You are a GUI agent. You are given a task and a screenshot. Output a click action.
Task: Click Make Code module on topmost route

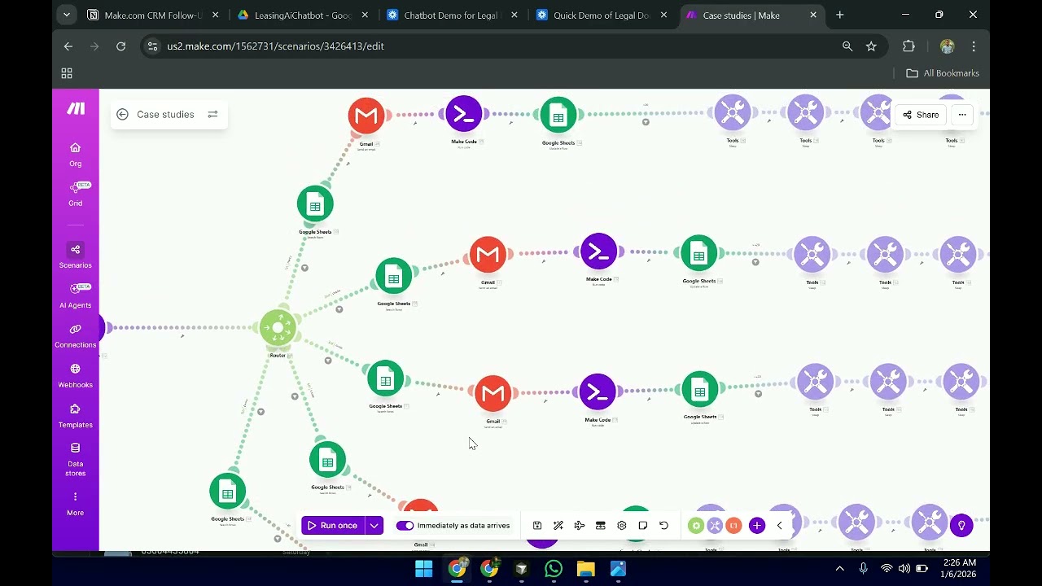pyautogui.click(x=464, y=114)
